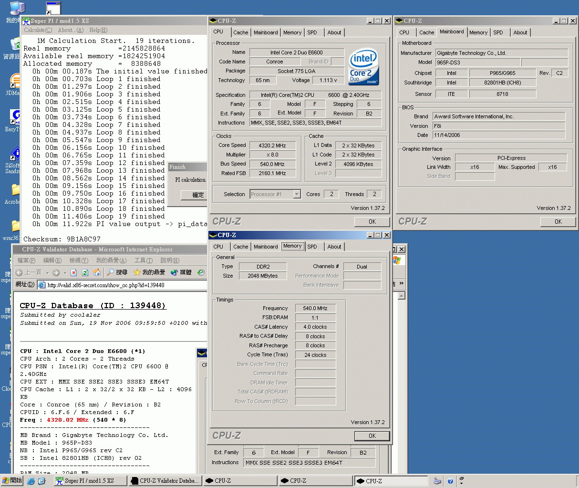Viewport: 579px width, 488px height.
Task: Click the Super PI title bar icon
Action: point(26,21)
